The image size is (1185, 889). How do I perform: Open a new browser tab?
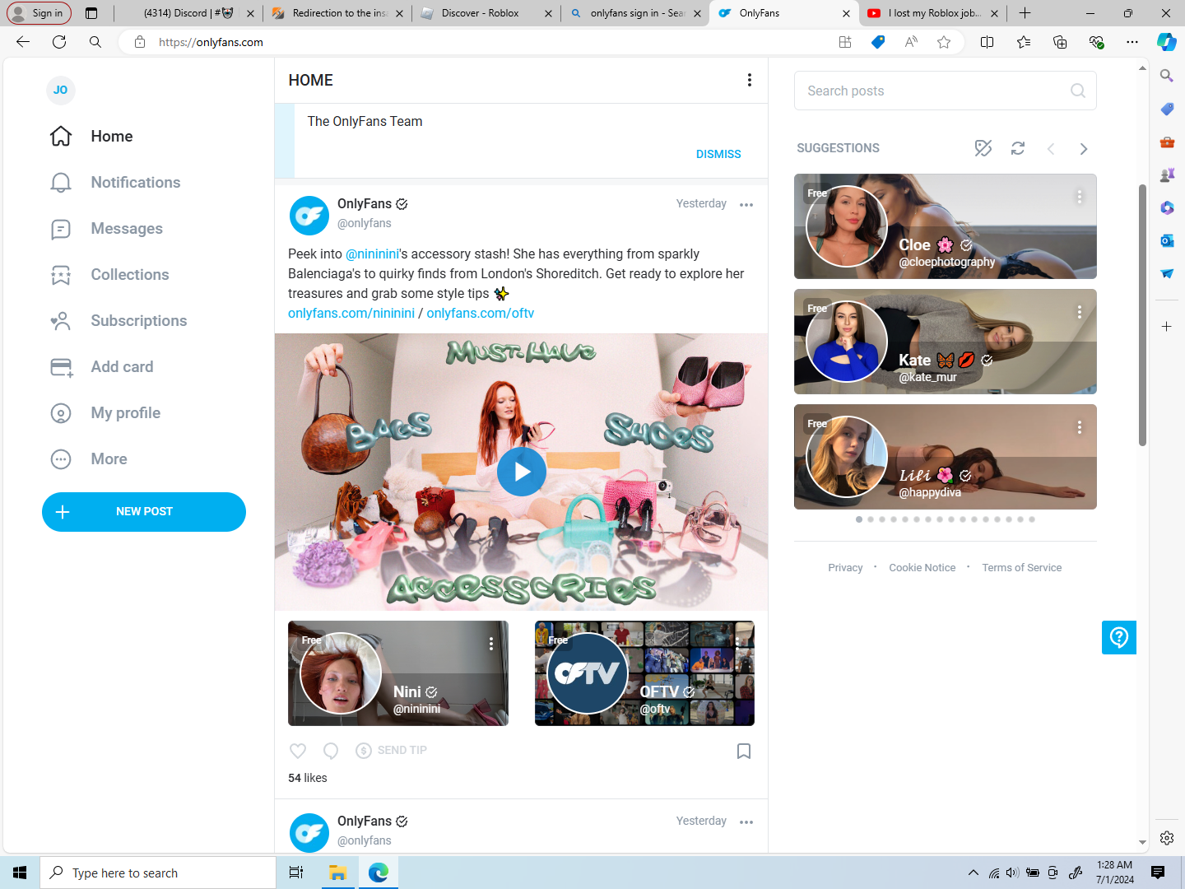pyautogui.click(x=1025, y=13)
